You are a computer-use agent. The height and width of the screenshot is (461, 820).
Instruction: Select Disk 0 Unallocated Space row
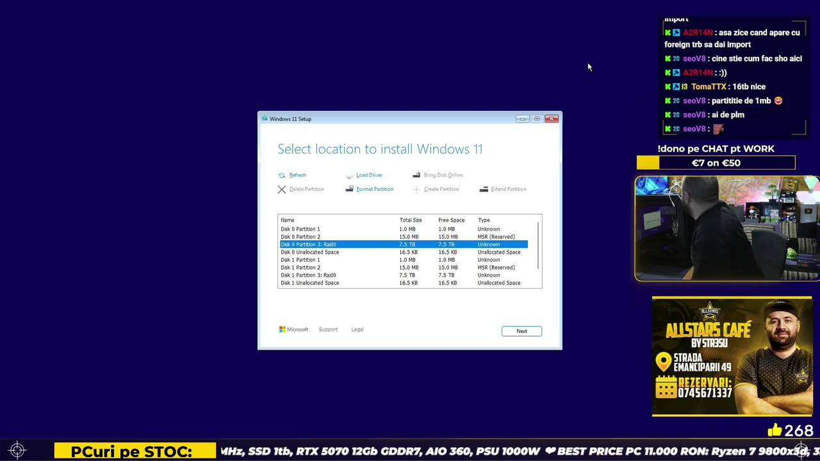[x=404, y=252]
